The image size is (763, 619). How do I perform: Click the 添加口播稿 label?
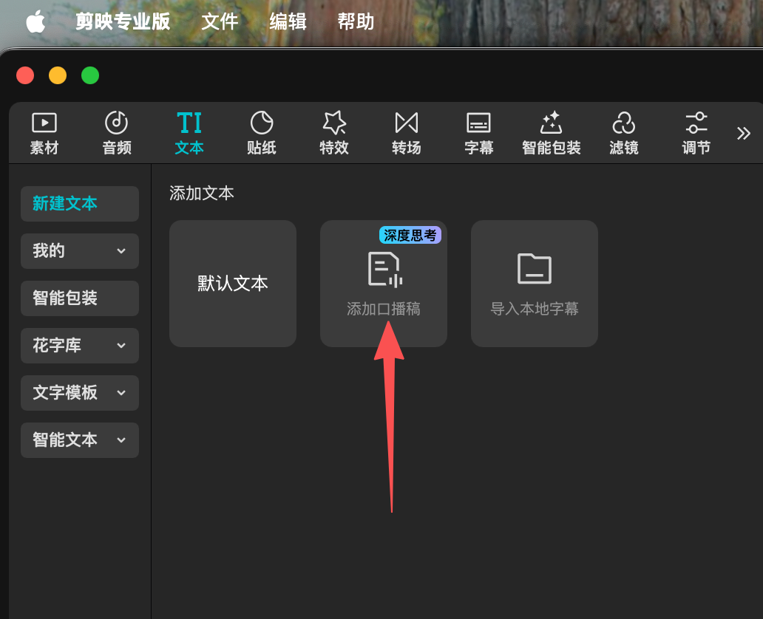pos(384,309)
